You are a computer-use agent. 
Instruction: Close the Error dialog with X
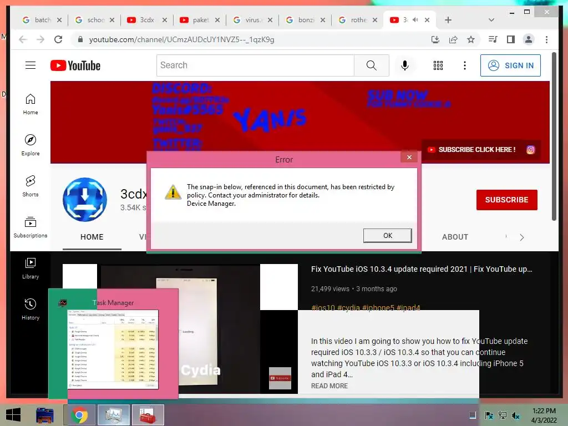coord(409,157)
